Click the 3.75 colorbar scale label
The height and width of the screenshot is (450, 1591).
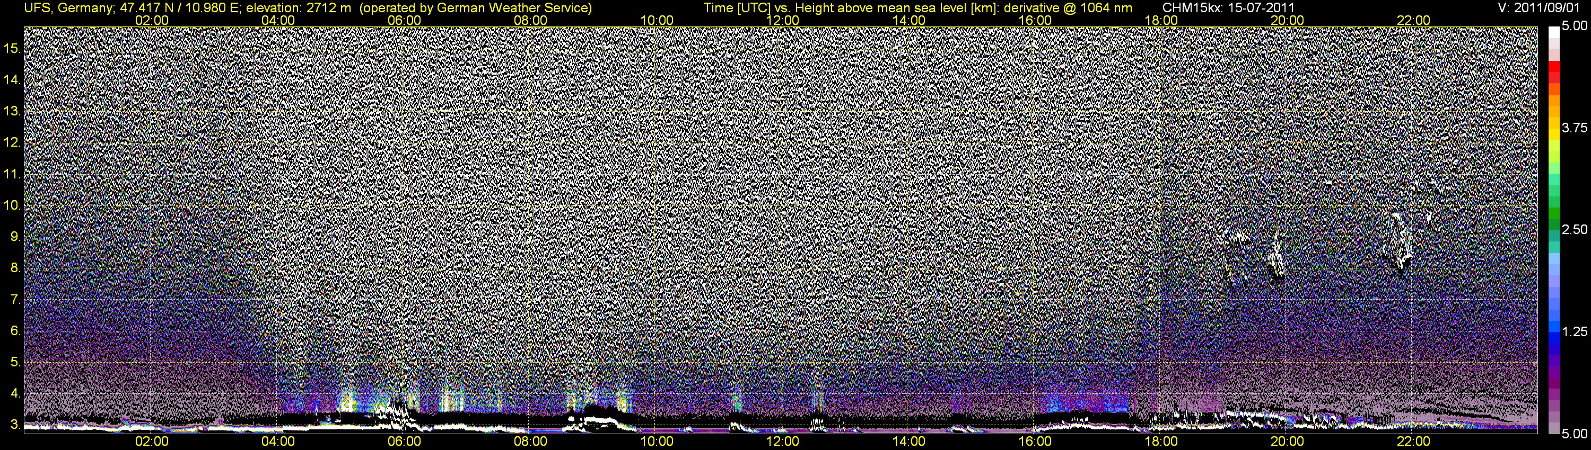[x=1575, y=128]
